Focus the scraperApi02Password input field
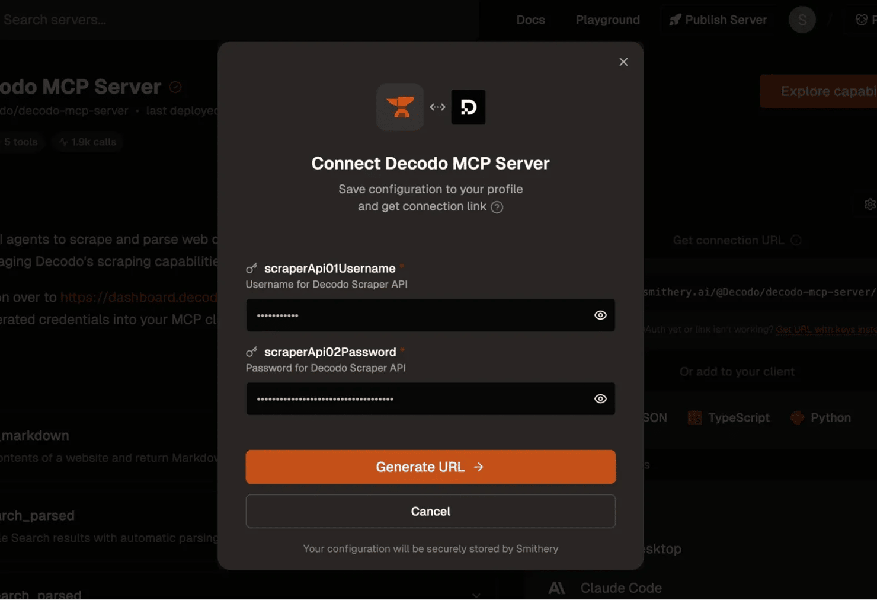 click(418, 399)
